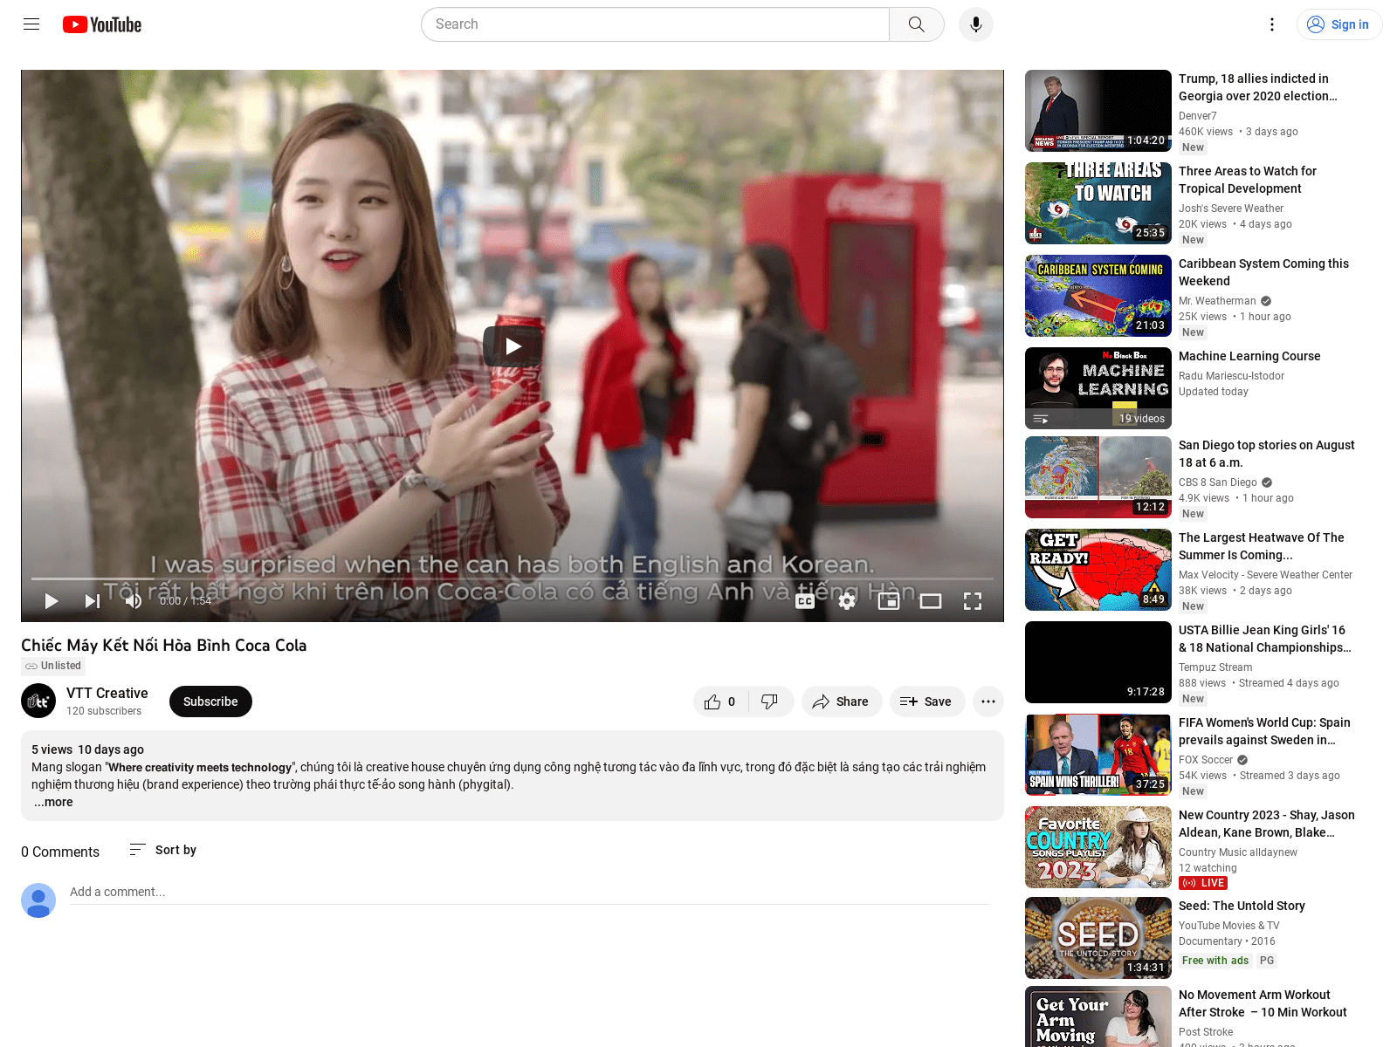Open player settings gear
Screen dimensions: 1397x1047
[847, 600]
